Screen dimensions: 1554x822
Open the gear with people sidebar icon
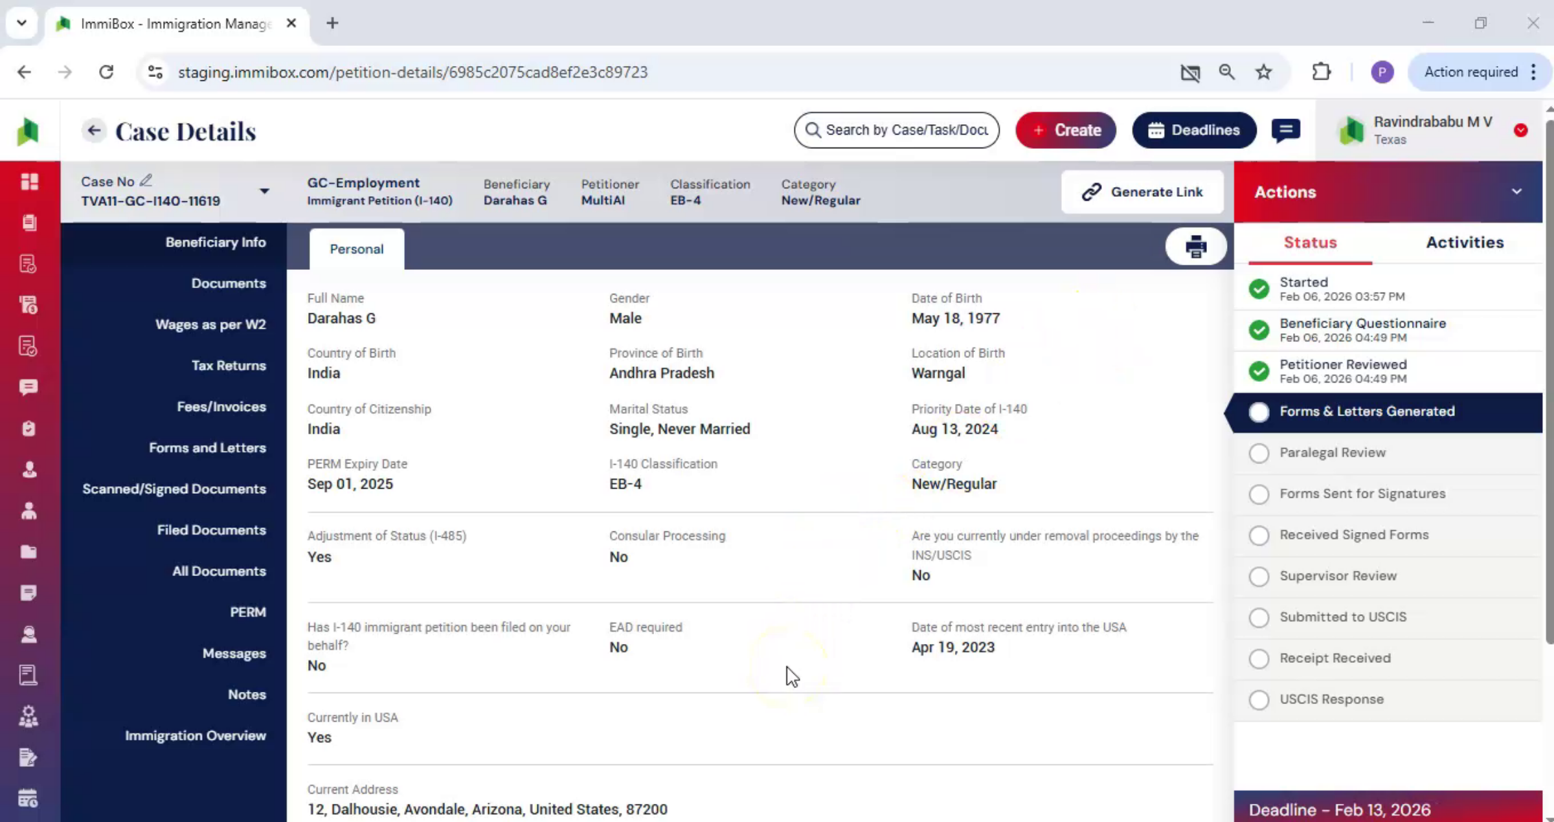pos(29,716)
